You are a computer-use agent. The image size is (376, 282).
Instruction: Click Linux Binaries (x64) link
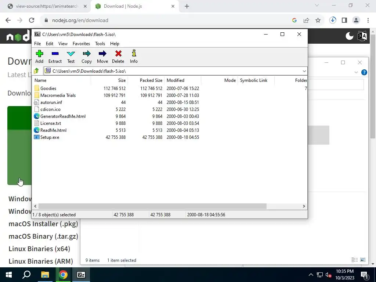pyautogui.click(x=39, y=249)
